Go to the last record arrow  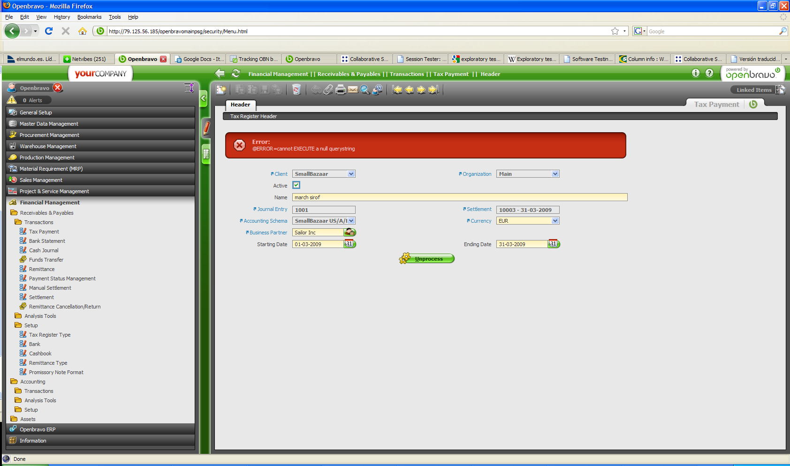[433, 90]
